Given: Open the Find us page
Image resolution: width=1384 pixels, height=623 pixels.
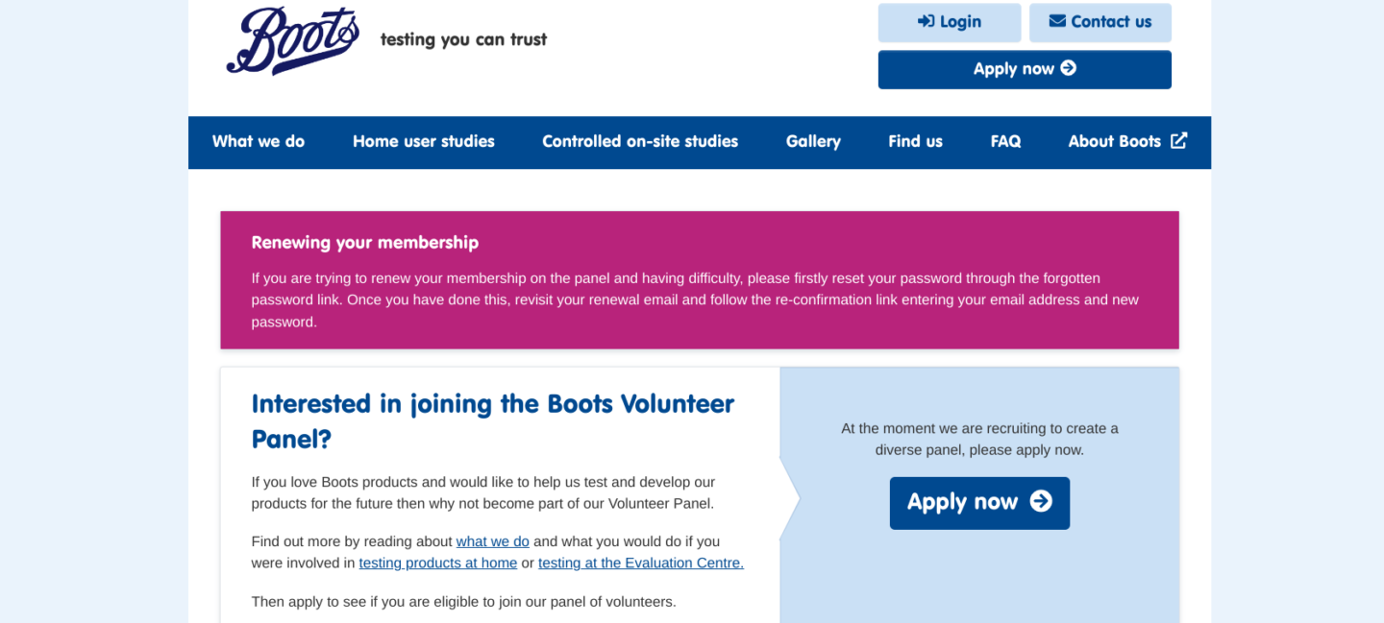Looking at the screenshot, I should [915, 142].
